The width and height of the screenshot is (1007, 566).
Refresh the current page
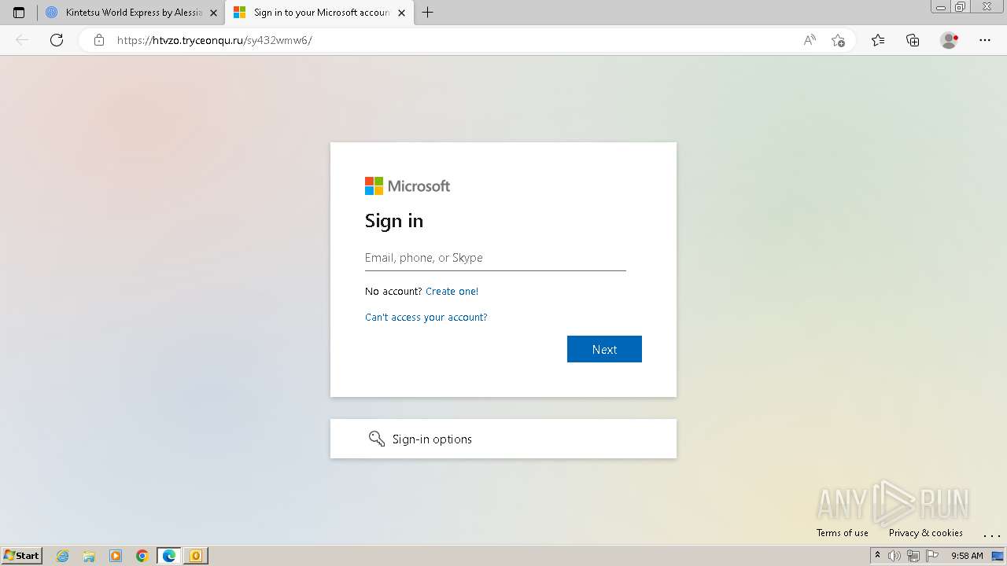(57, 40)
